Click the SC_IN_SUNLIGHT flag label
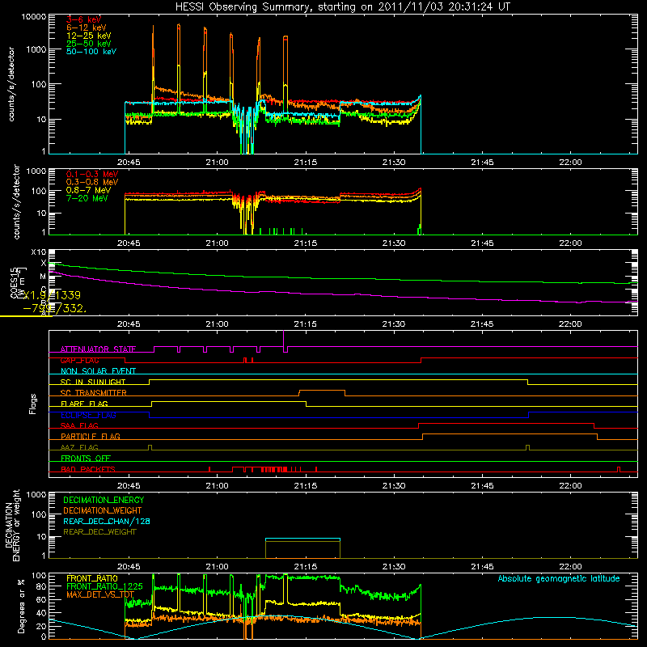 pyautogui.click(x=93, y=382)
